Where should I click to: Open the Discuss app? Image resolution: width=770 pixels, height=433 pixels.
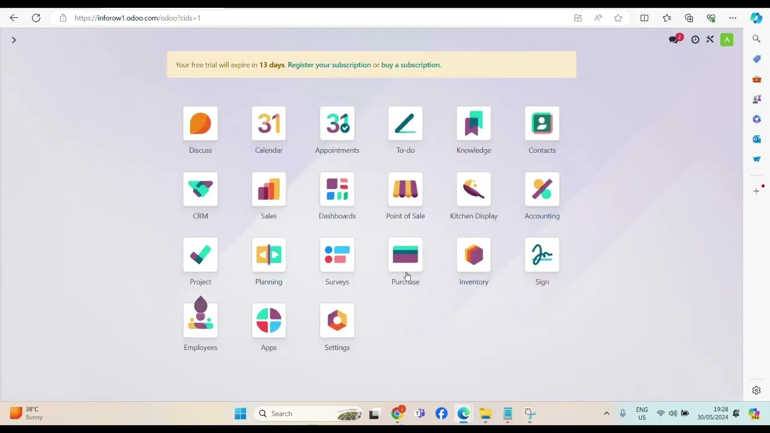pyautogui.click(x=200, y=124)
